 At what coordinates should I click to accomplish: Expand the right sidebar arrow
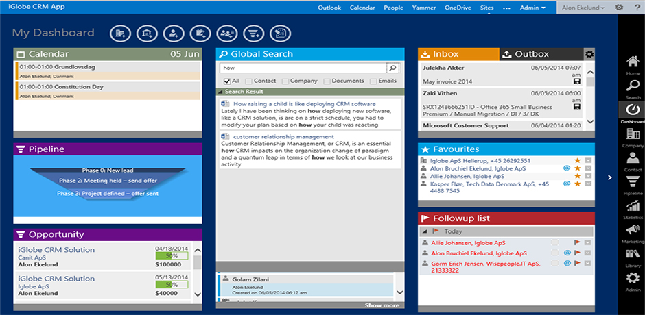pyautogui.click(x=610, y=177)
